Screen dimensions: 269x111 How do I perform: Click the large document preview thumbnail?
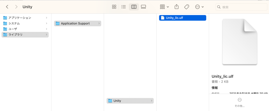click(x=240, y=42)
